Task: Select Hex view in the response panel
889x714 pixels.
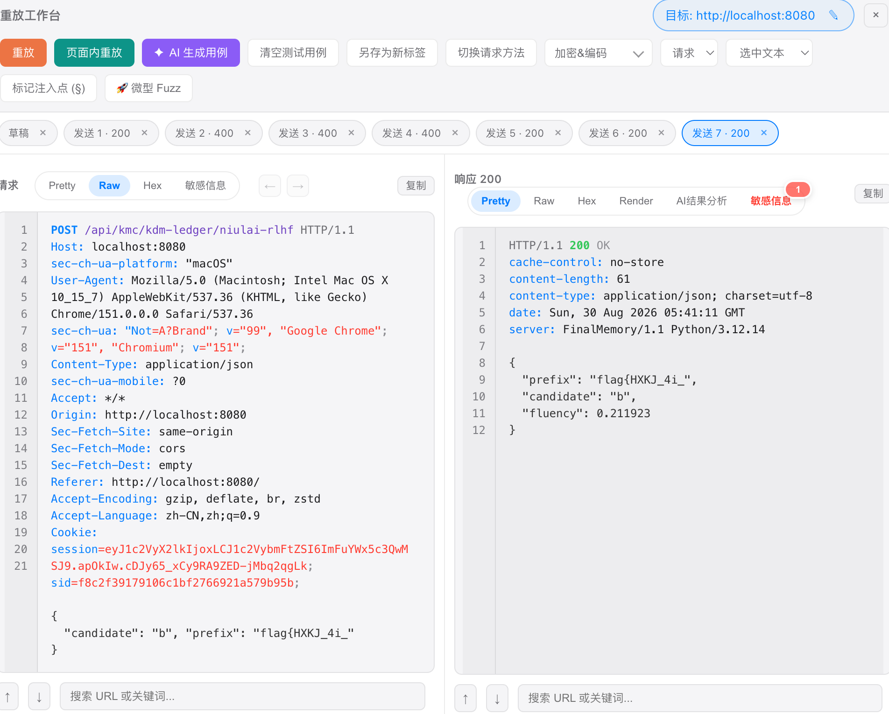Action: click(586, 201)
